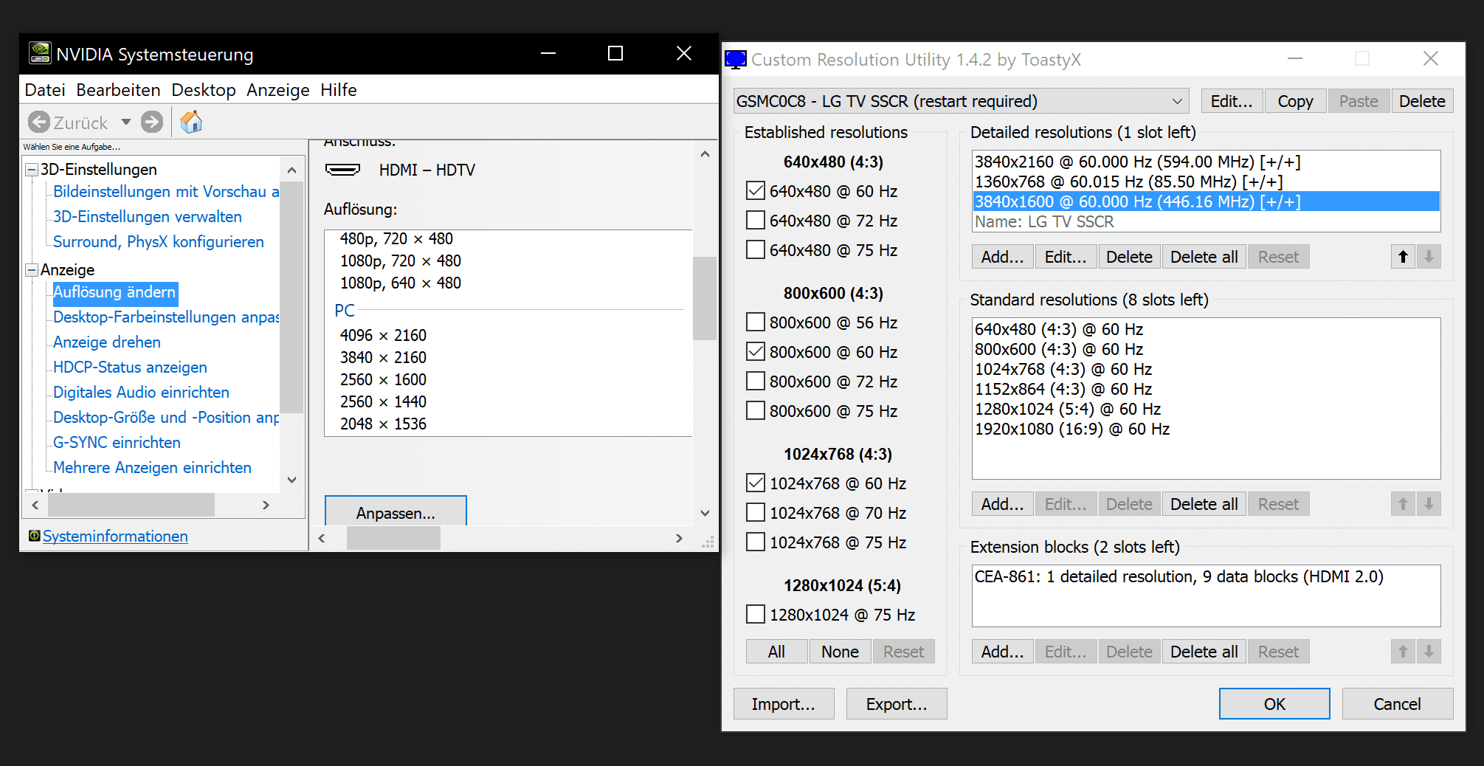This screenshot has width=1484, height=766.
Task: Open the Systeminformationen link
Action: [x=115, y=536]
